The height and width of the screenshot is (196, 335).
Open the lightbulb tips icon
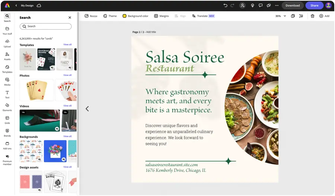252,6
